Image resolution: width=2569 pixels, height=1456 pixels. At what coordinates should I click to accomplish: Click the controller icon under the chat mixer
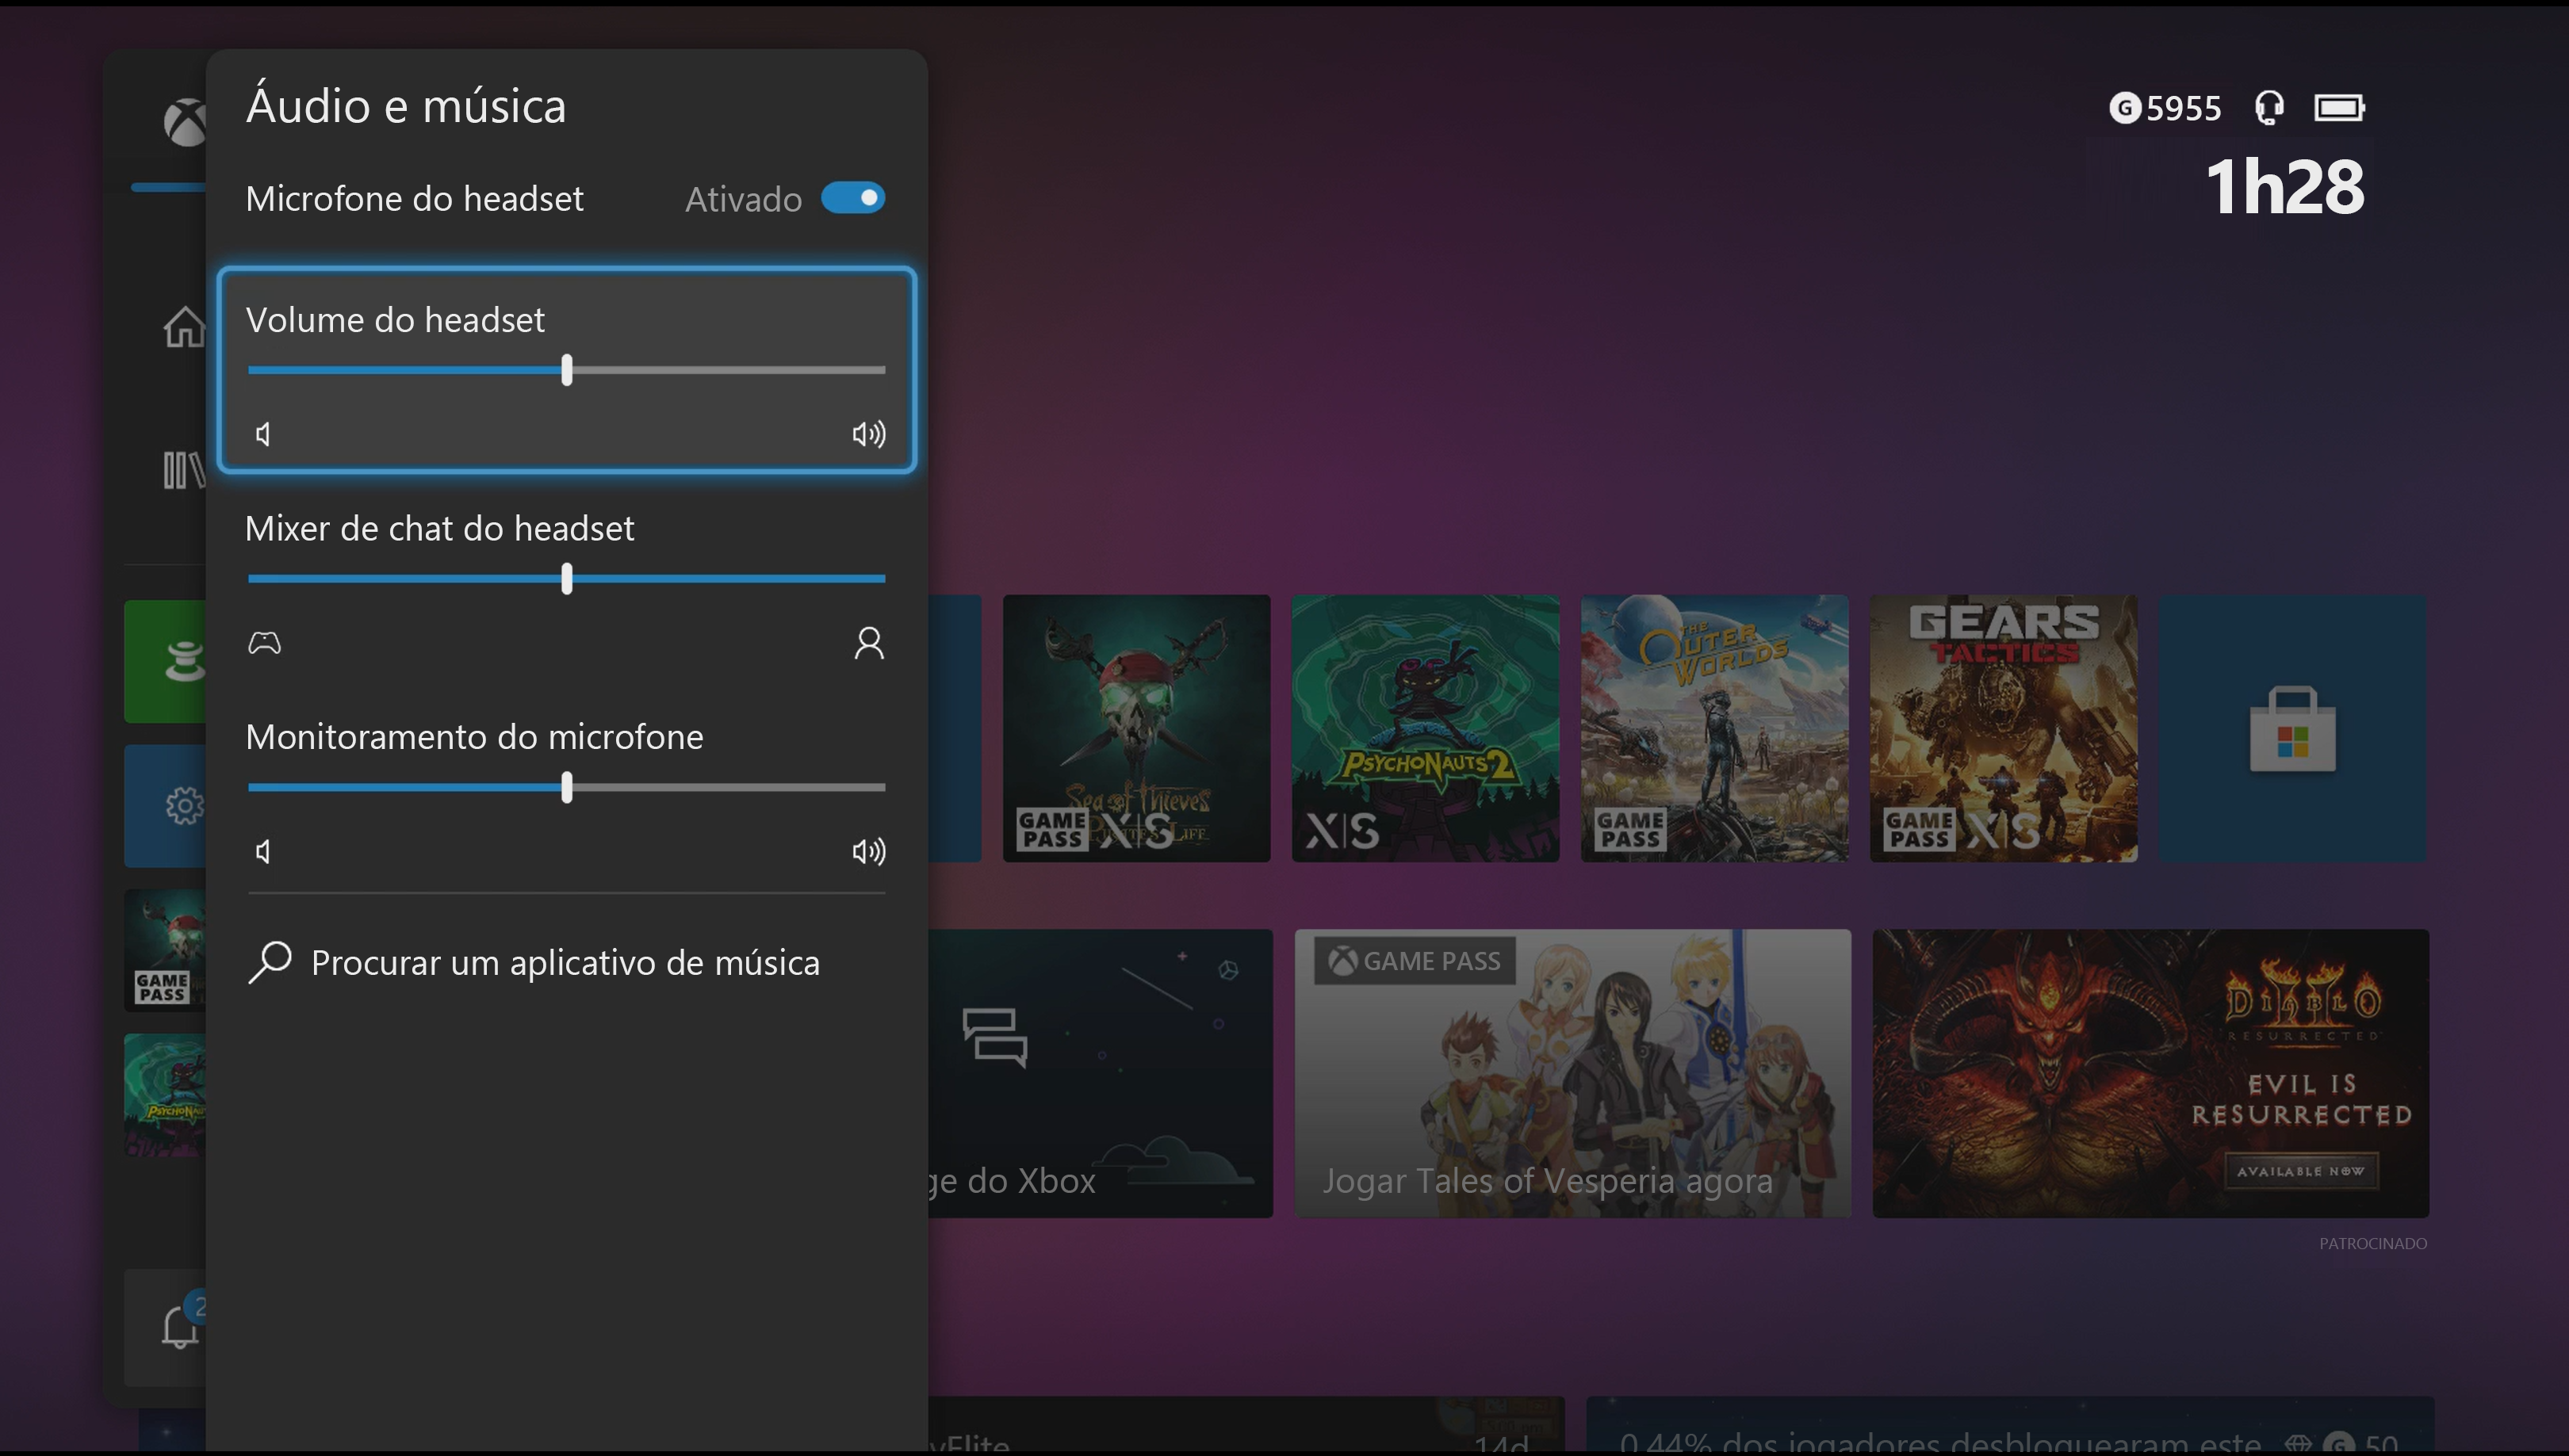pyautogui.click(x=264, y=643)
